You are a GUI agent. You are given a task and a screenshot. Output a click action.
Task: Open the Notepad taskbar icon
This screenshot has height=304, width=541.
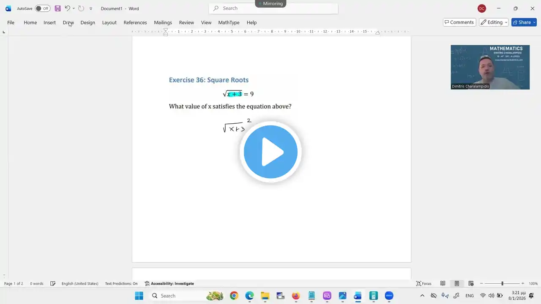[311, 296]
